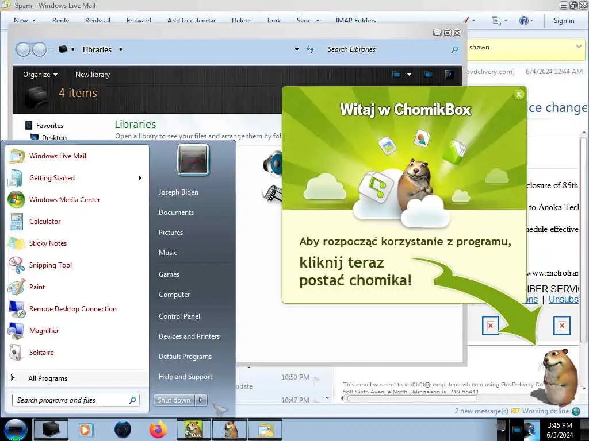Click Joseph Biden user folder link

pyautogui.click(x=178, y=192)
